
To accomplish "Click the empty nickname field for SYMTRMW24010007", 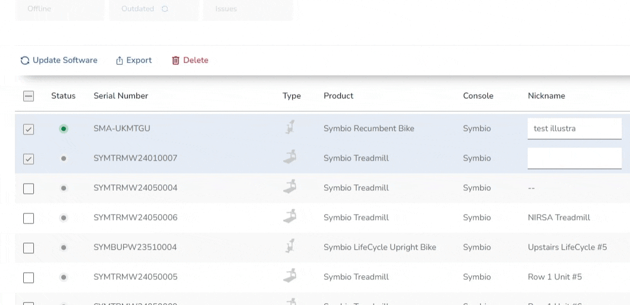I will click(x=575, y=159).
